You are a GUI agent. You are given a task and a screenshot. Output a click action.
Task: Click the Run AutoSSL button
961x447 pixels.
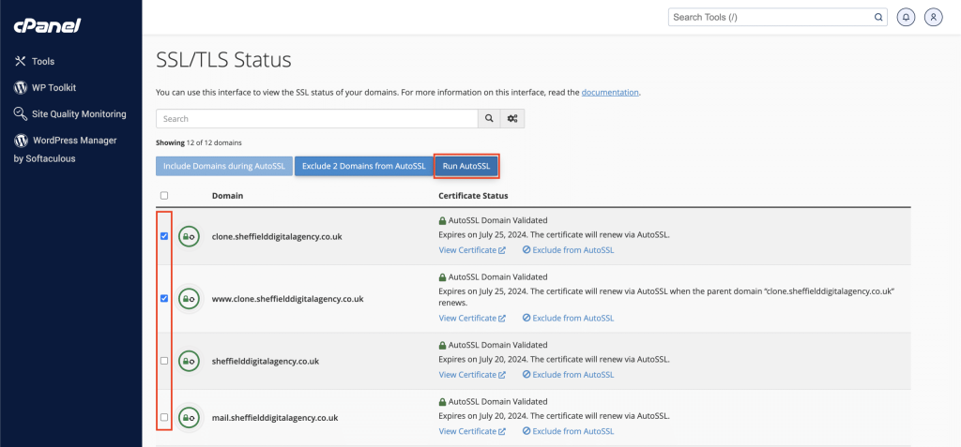(466, 166)
